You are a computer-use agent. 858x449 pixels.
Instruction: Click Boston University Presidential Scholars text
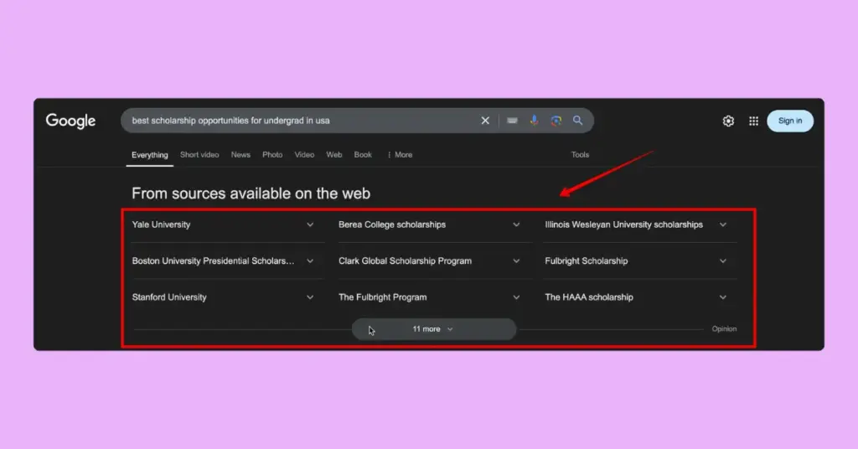pos(213,261)
